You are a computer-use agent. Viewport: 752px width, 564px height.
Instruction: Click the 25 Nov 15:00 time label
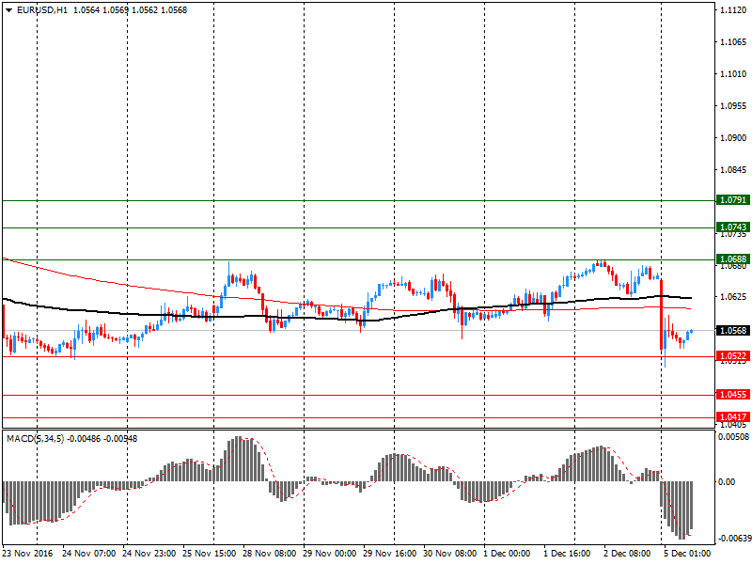click(x=209, y=554)
